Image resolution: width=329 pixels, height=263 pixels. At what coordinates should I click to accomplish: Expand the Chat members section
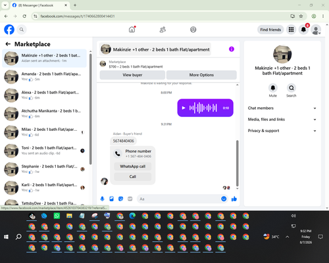click(282, 108)
